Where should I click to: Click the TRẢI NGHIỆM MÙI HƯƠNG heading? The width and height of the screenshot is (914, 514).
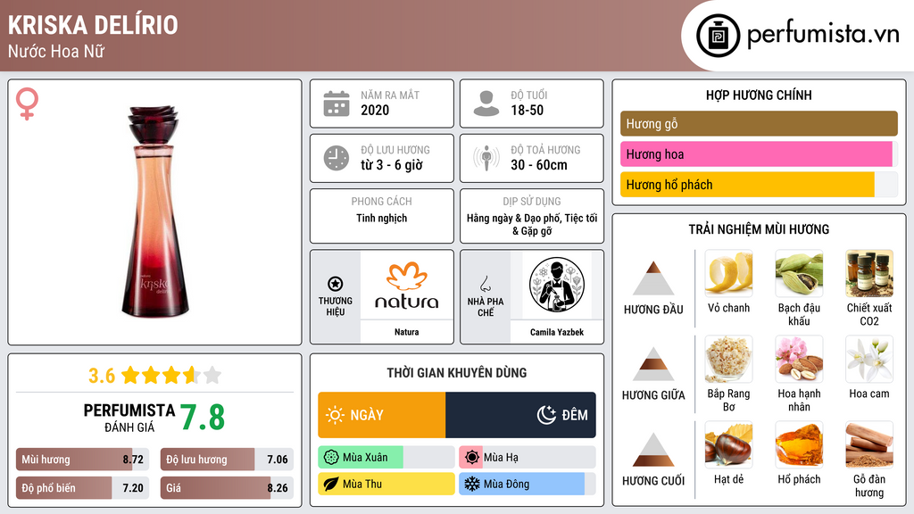pos(759,229)
